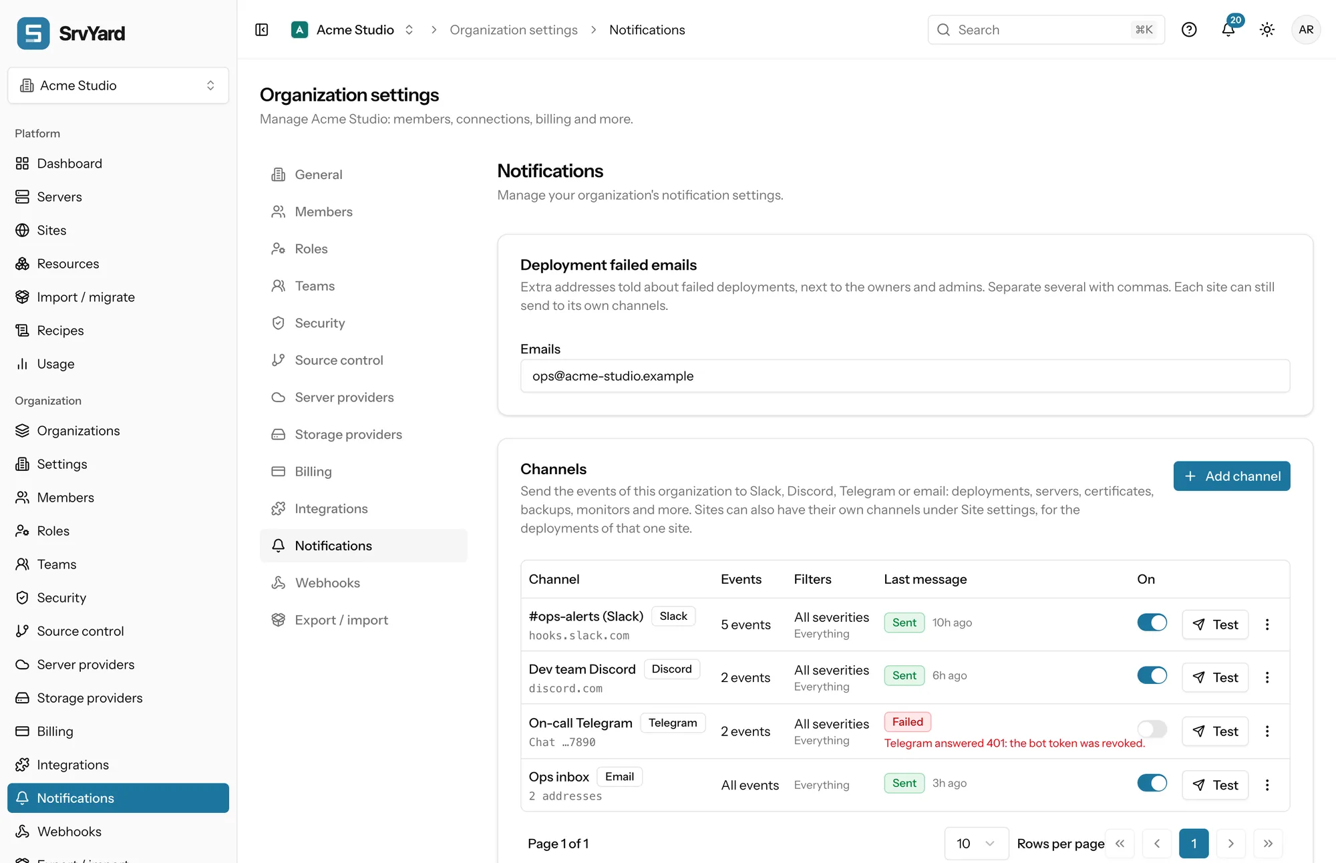Click the SrvYard logo icon

coord(33,33)
